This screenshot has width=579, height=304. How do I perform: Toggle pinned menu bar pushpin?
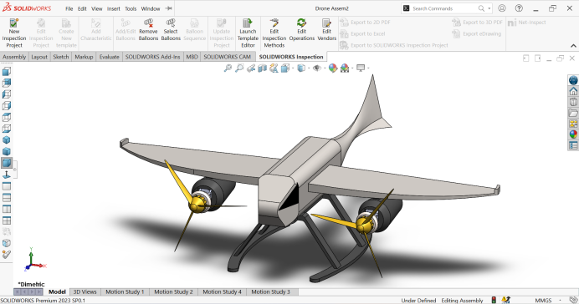tap(168, 8)
